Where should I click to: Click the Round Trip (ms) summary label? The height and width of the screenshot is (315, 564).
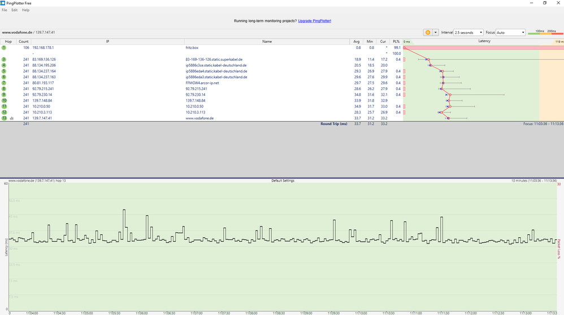click(x=334, y=124)
